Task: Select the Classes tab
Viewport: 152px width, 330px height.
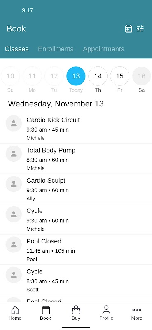Action: (16, 49)
